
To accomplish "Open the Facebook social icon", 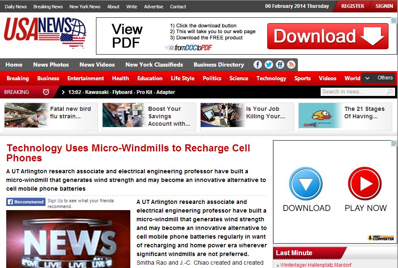I will pyautogui.click(x=258, y=65).
